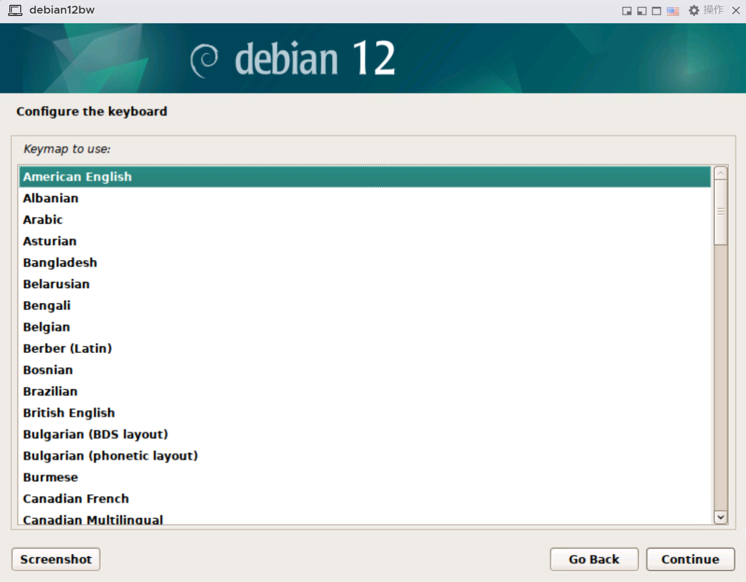Screen dimensions: 746x582
Task: Click the keymap list scrollbar thumb
Action: [720, 212]
